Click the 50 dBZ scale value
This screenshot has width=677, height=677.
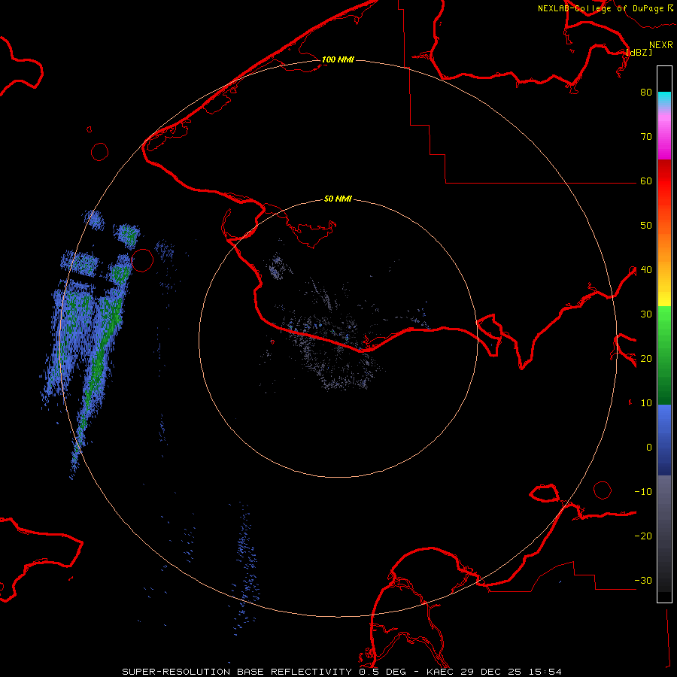click(x=646, y=226)
